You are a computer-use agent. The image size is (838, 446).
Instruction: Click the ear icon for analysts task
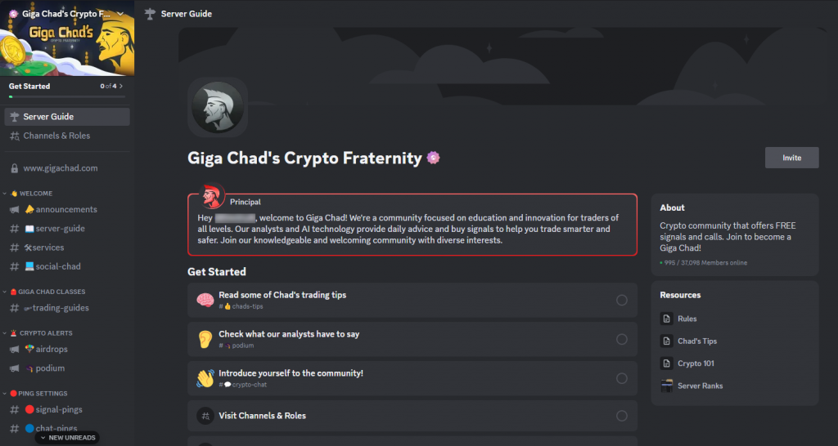[x=205, y=339]
